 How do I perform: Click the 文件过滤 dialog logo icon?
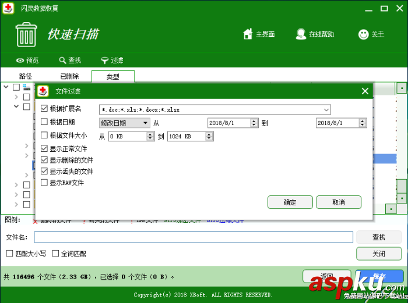(x=43, y=91)
